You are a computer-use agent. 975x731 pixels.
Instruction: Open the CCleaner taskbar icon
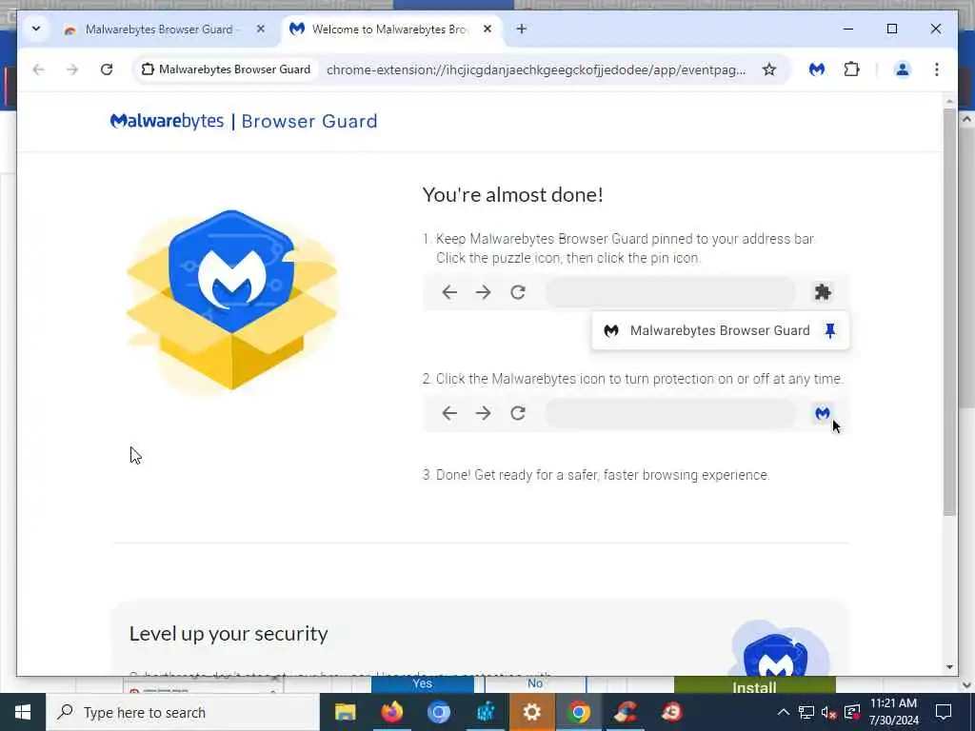(x=626, y=712)
